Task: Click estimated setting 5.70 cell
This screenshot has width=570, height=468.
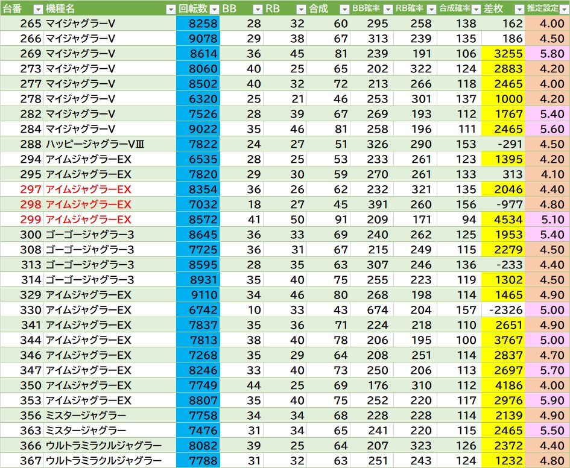Action: click(x=547, y=370)
